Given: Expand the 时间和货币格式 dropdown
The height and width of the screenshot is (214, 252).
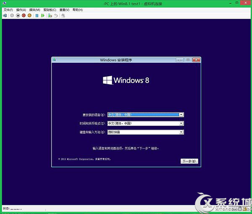Looking at the screenshot, I should click(181, 123).
